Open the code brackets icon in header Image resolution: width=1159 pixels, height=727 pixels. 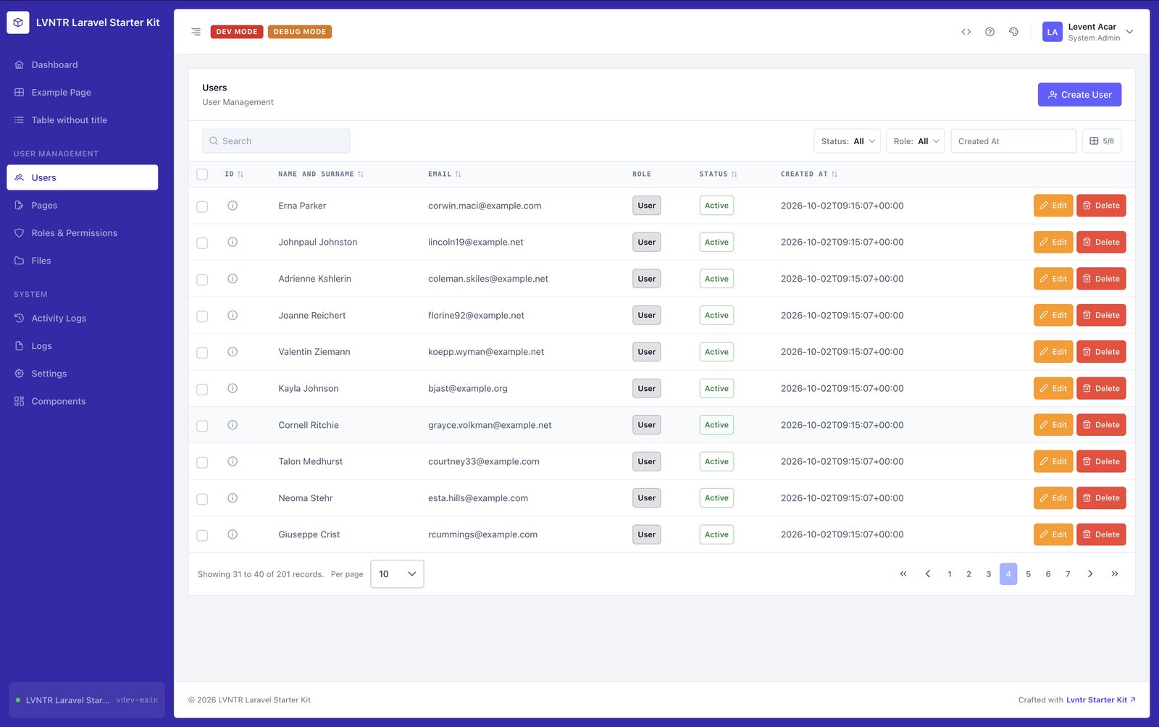point(966,32)
